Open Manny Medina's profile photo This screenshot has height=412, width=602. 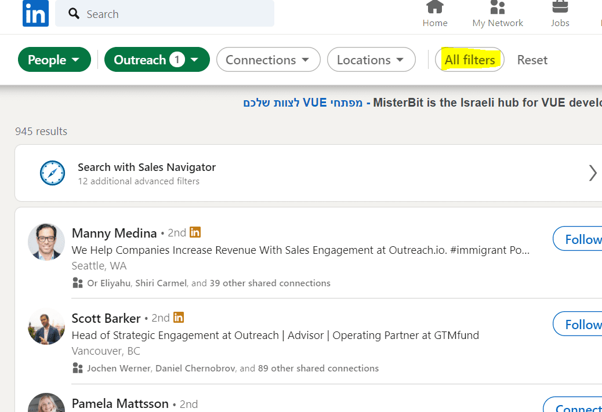(x=46, y=242)
